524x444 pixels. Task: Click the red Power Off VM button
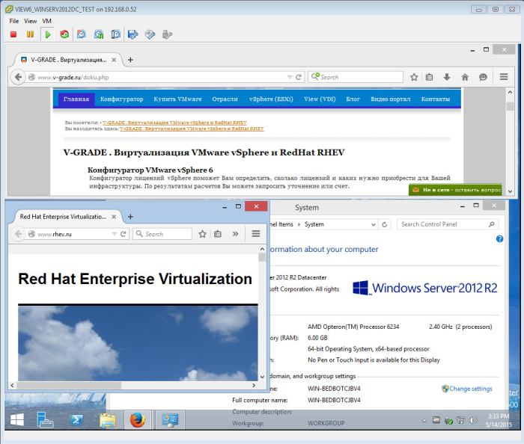(13, 34)
